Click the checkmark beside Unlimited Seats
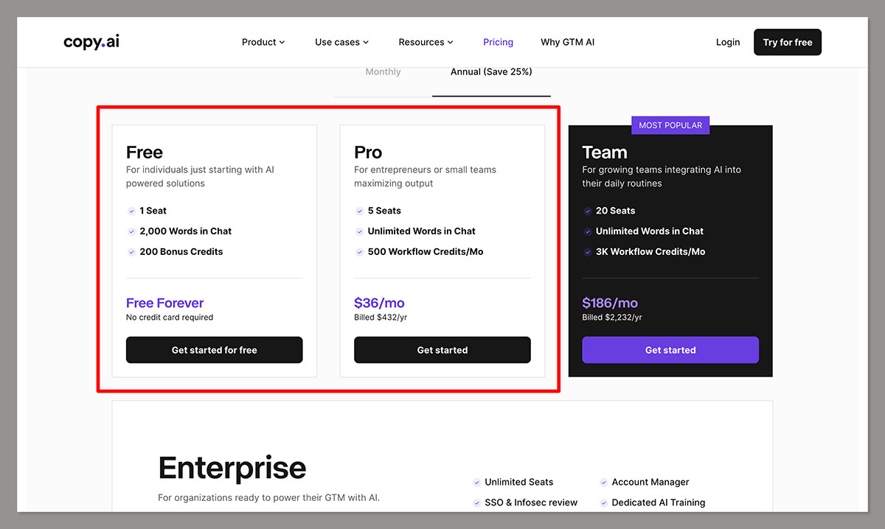This screenshot has height=529, width=885. pos(476,482)
